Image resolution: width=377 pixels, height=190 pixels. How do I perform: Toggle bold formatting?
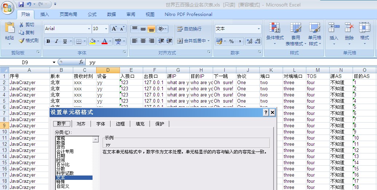48,41
